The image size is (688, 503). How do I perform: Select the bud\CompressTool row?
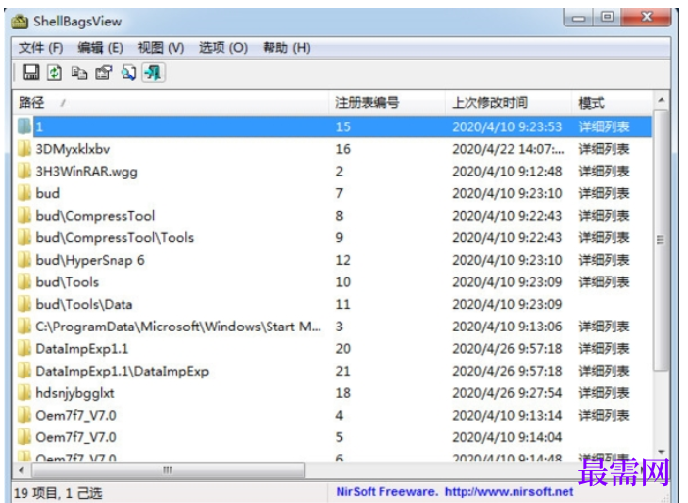coord(332,215)
